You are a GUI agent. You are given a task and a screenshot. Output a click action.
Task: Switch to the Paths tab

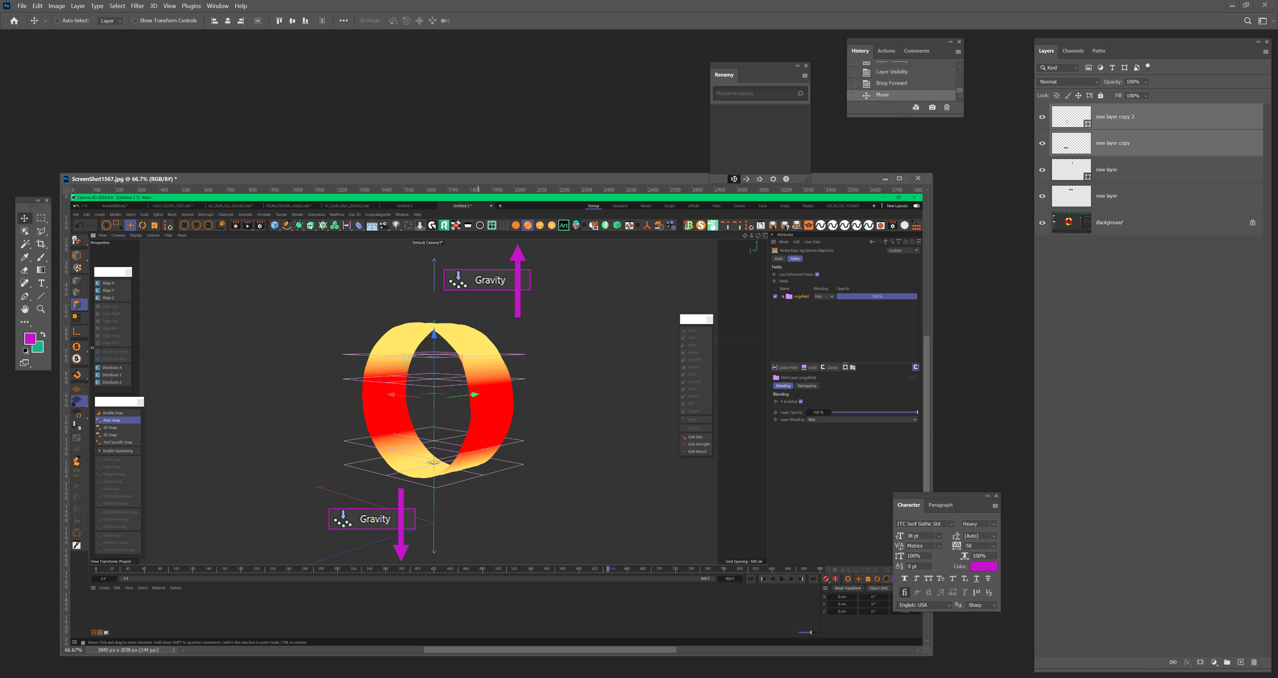coord(1098,51)
